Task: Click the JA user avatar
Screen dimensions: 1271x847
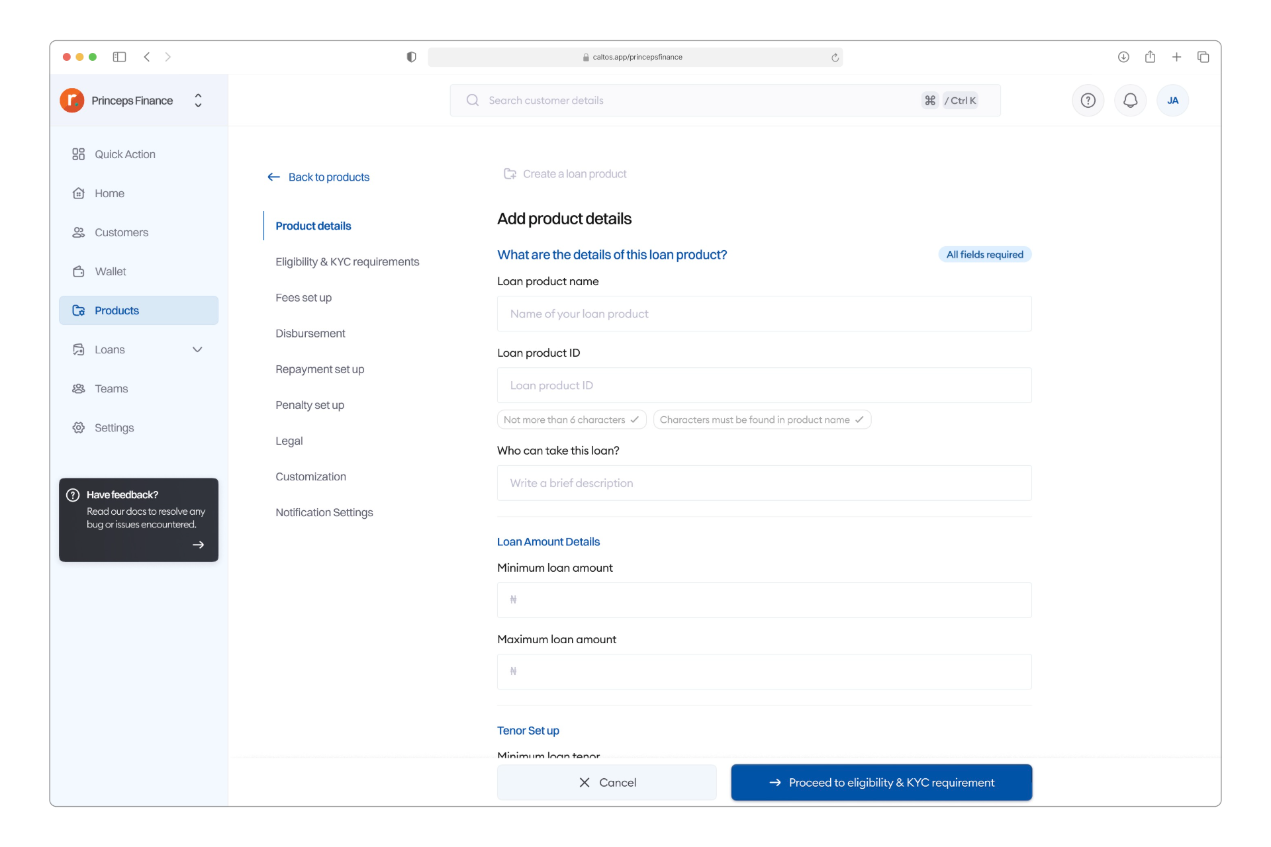Action: point(1172,101)
